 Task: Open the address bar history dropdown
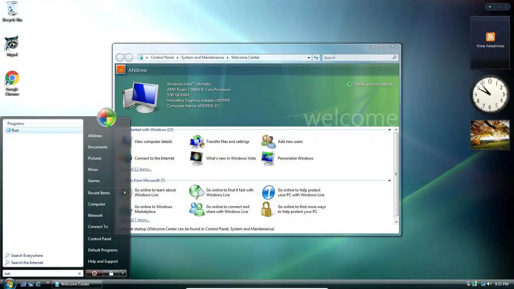tap(309, 58)
